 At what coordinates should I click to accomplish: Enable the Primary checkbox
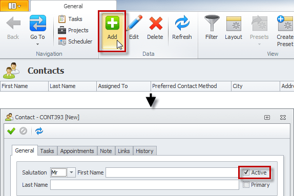coord(246,185)
